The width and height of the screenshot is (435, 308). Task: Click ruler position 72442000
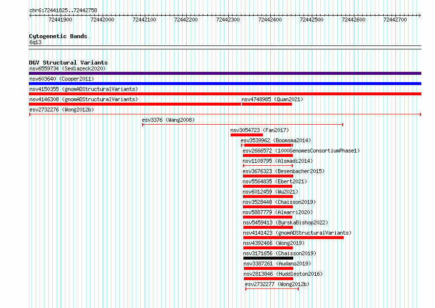102,20
